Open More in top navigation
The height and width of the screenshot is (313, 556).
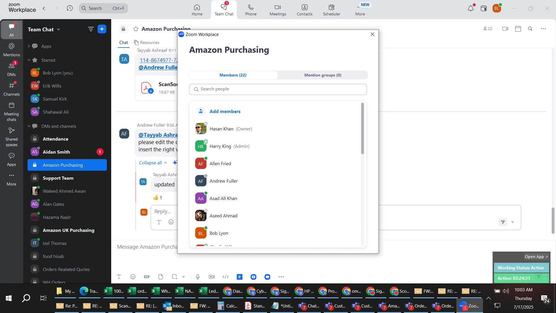click(x=360, y=10)
